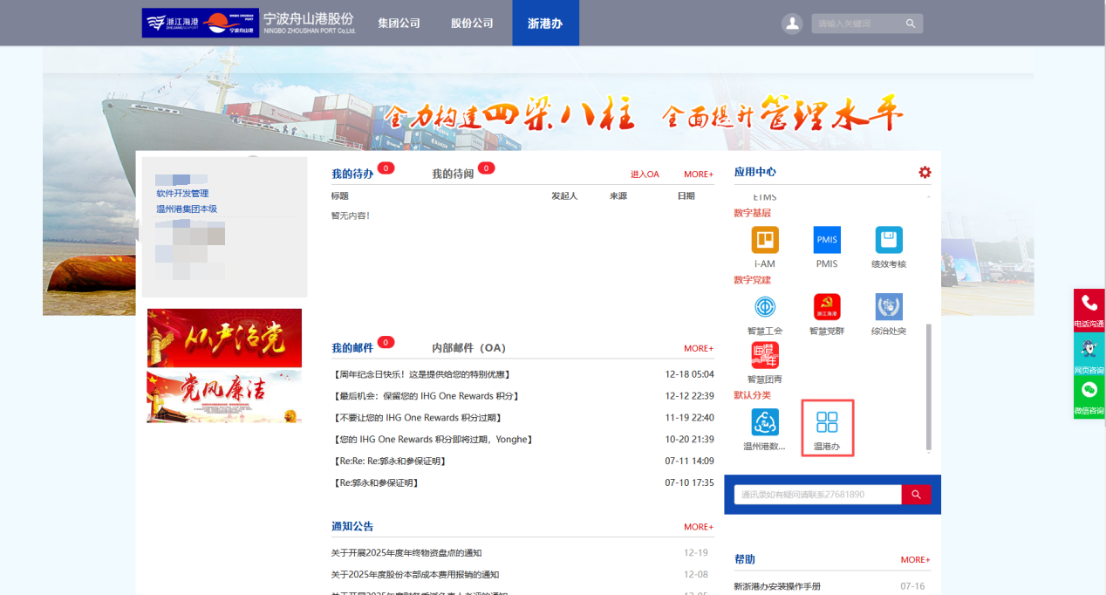1106x595 pixels.
Task: Open the 智慧团青 application icon
Action: (764, 356)
